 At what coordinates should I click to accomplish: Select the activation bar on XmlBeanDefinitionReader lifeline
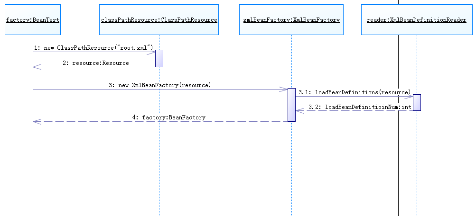click(417, 102)
